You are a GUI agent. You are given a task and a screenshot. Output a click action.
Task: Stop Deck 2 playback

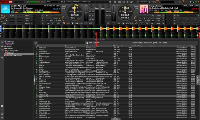pos(123,23)
